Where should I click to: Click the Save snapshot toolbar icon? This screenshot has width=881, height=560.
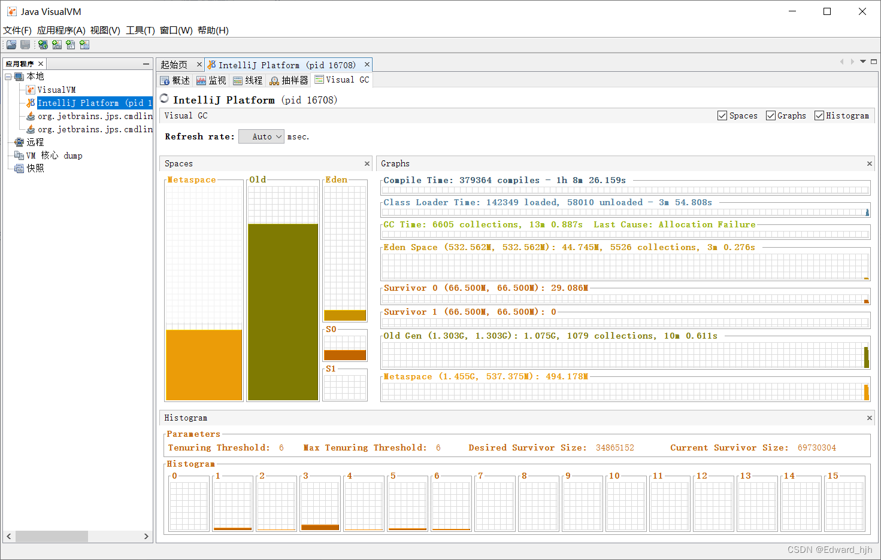pyautogui.click(x=25, y=45)
